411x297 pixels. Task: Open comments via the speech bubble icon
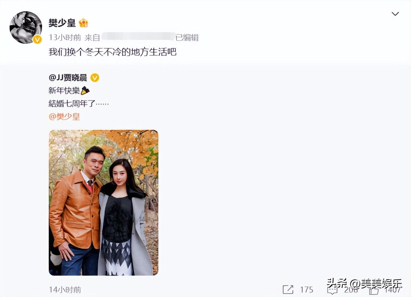332,290
